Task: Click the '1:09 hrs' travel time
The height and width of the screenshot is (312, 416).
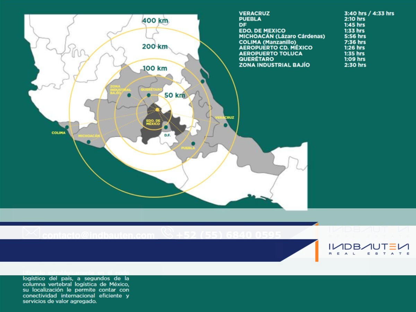Action: tap(355, 59)
